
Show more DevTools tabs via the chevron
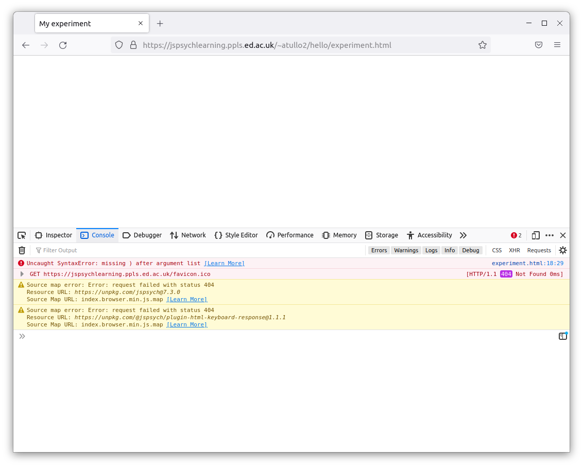coord(463,235)
